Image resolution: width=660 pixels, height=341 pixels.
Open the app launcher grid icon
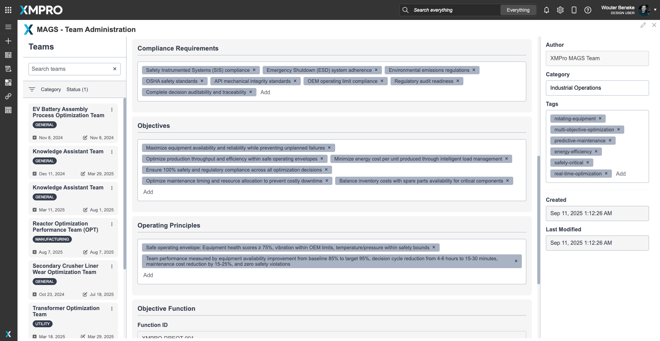(x=8, y=10)
